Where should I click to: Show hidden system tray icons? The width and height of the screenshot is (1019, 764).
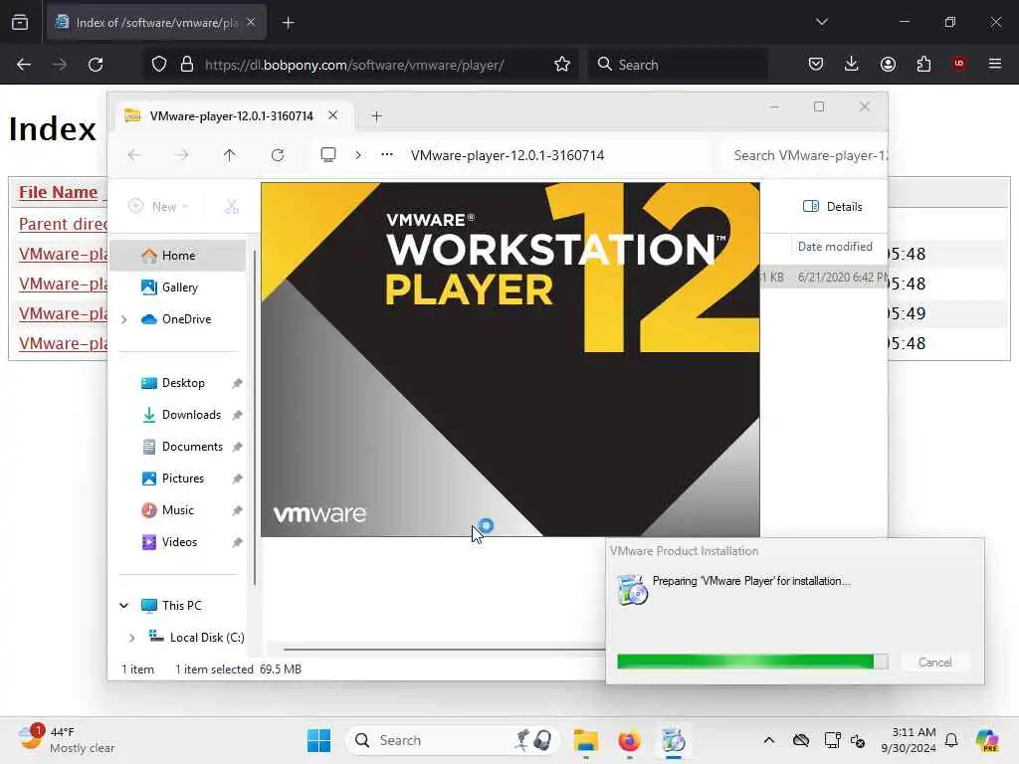click(769, 740)
